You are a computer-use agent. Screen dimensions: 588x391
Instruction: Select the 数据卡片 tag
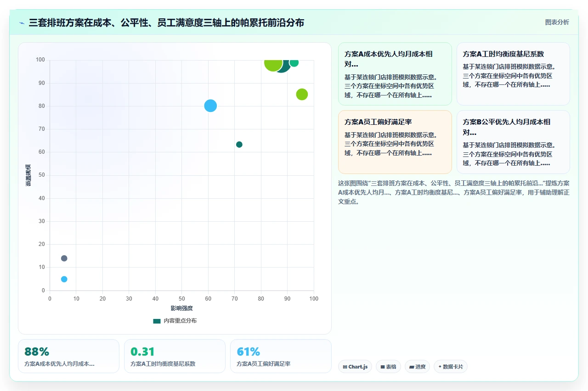pos(451,367)
